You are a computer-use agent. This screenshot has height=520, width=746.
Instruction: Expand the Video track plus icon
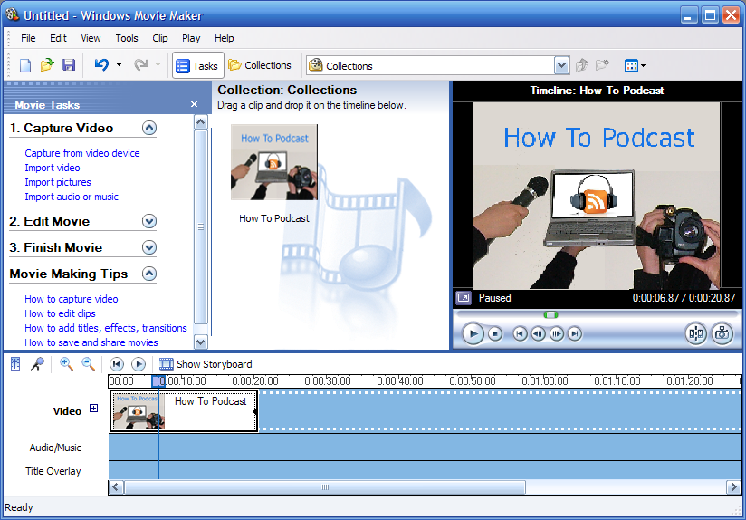(94, 409)
